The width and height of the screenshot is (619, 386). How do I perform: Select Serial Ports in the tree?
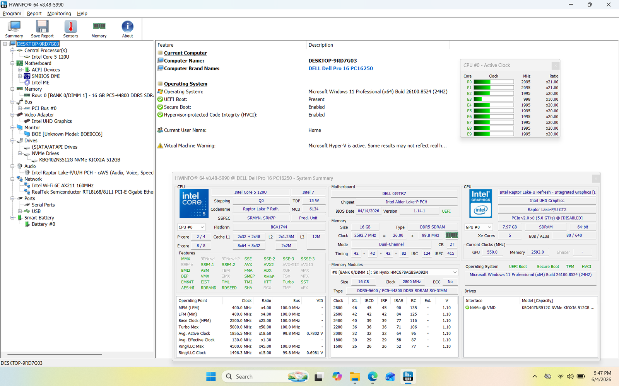tap(43, 205)
